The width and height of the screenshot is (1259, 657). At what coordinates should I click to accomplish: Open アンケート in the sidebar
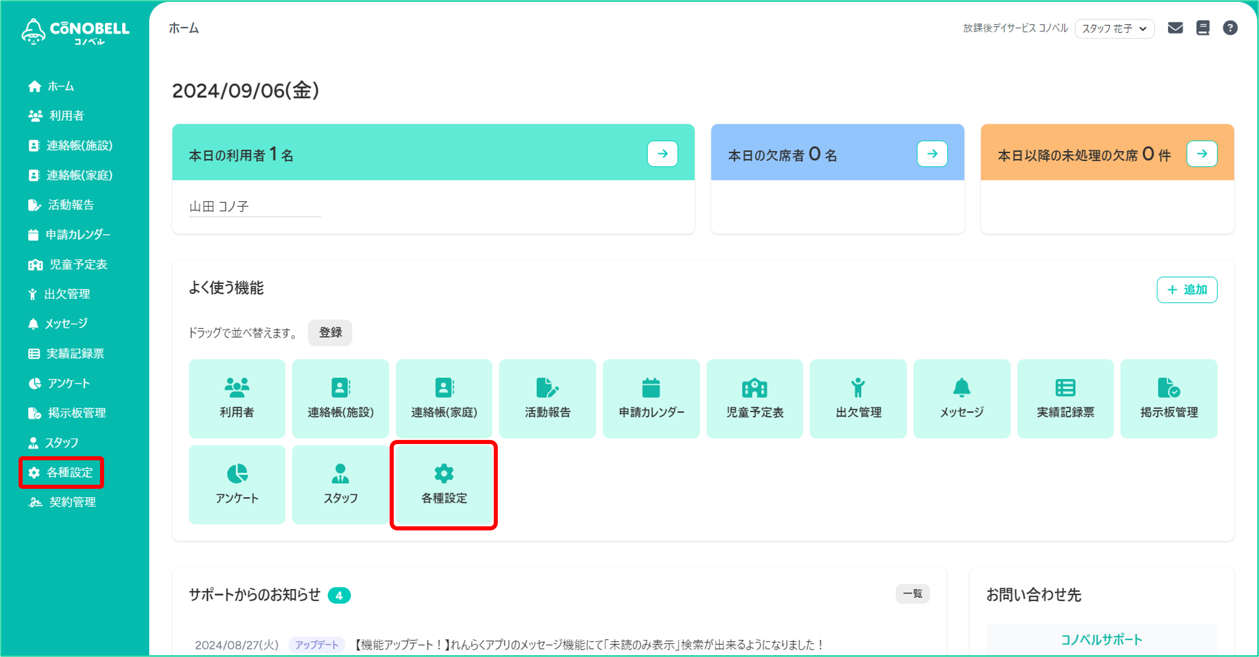tap(59, 383)
